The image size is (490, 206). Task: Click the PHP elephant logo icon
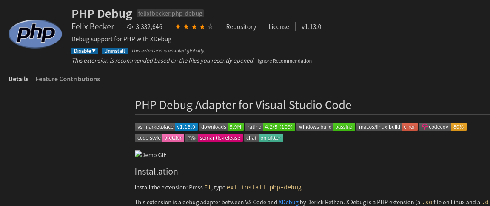point(35,34)
